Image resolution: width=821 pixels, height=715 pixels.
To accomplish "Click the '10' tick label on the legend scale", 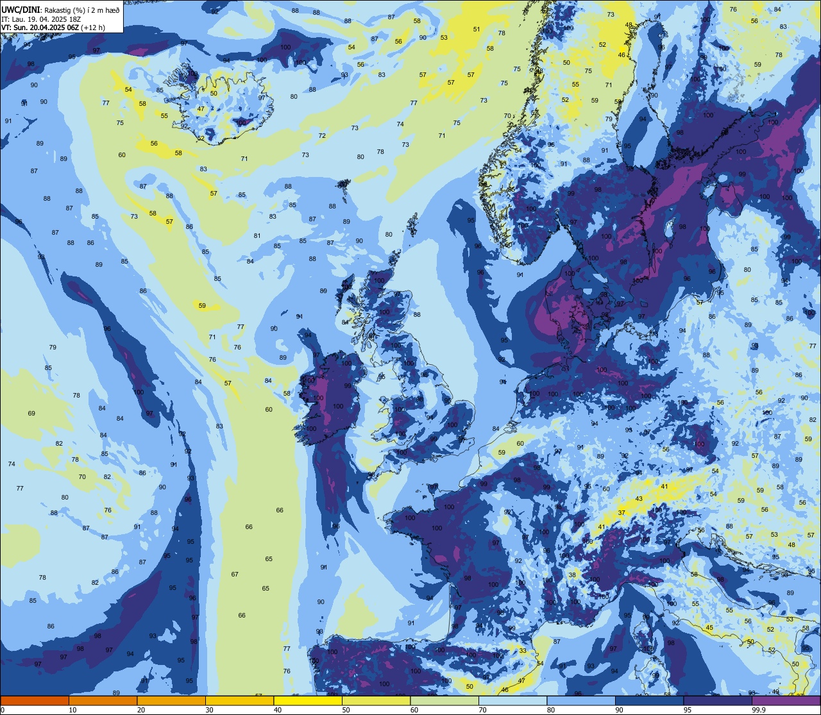I will 73,710.
